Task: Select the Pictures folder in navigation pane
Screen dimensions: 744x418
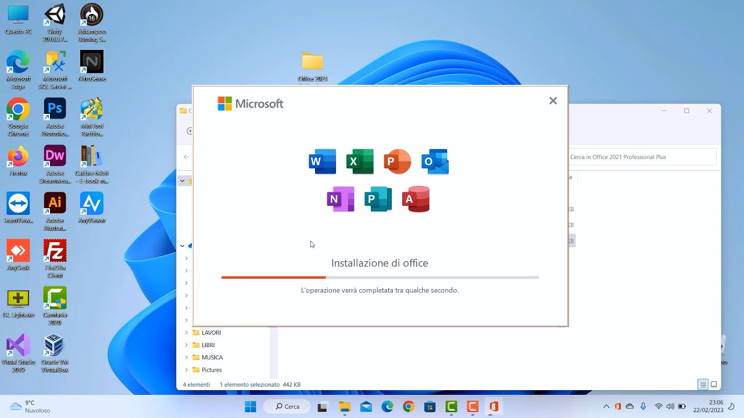Action: point(207,370)
